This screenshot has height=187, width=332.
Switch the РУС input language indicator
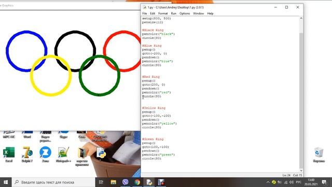pyautogui.click(x=299, y=182)
